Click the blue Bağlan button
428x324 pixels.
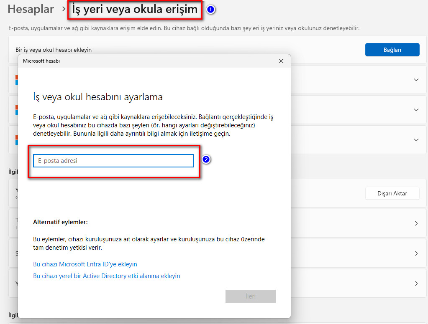click(392, 50)
